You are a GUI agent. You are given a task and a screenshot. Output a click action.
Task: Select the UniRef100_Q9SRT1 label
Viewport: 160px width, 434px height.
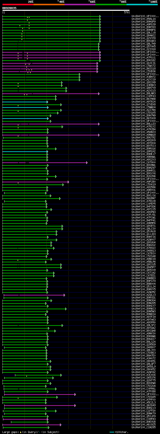point(143,226)
